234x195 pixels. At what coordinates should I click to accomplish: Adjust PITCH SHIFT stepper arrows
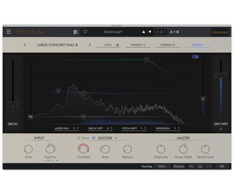pos(145,128)
